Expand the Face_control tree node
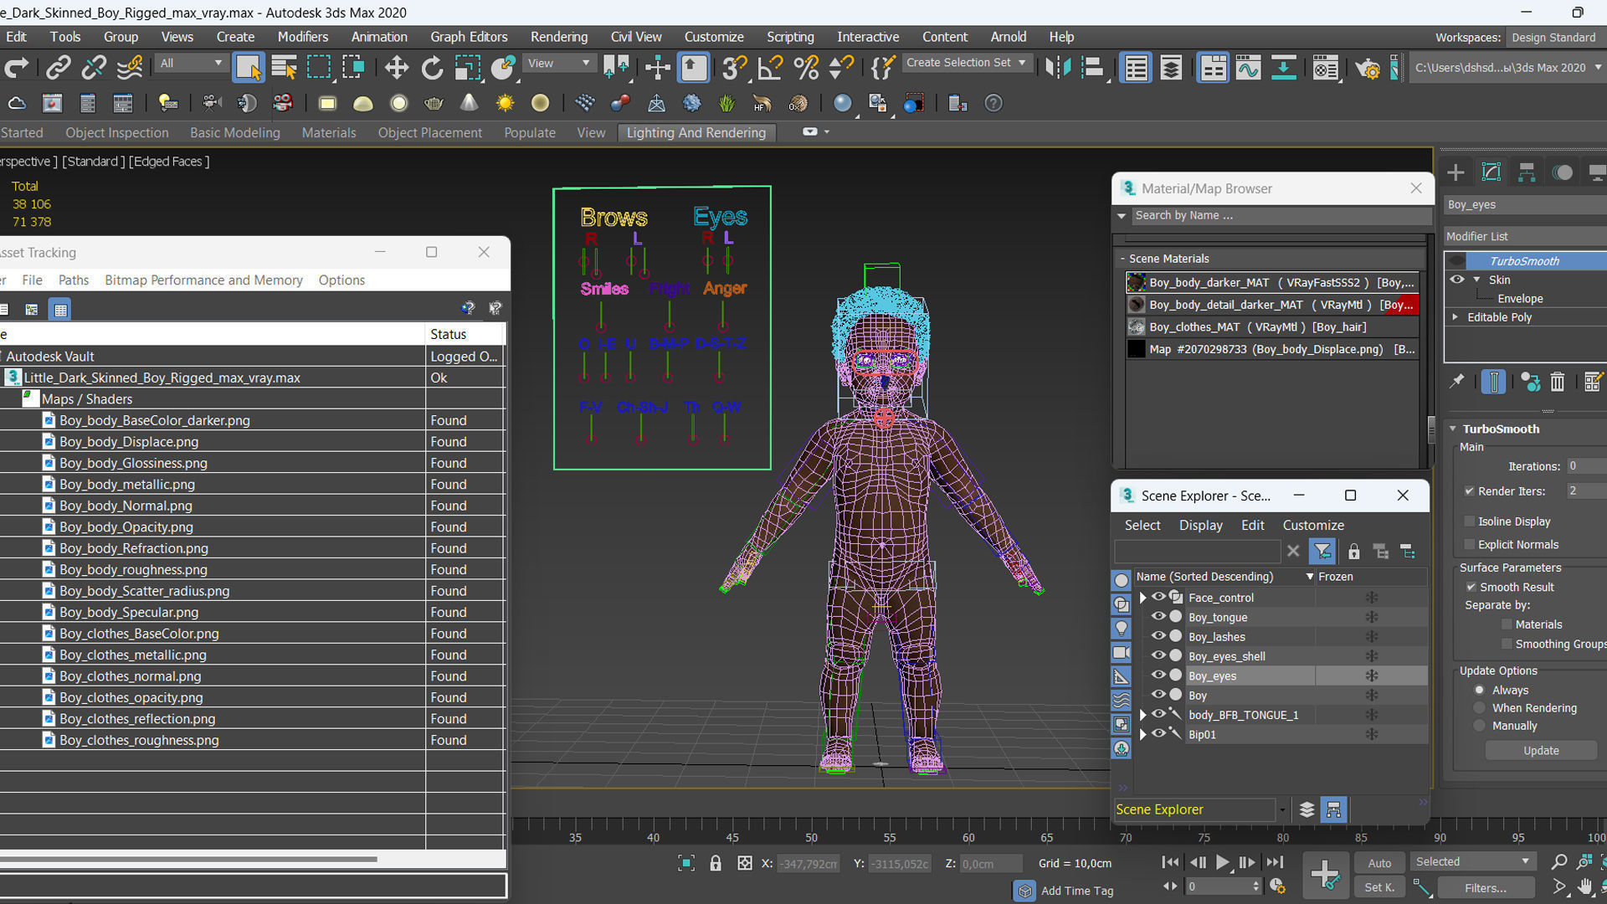The height and width of the screenshot is (904, 1607). [1143, 598]
